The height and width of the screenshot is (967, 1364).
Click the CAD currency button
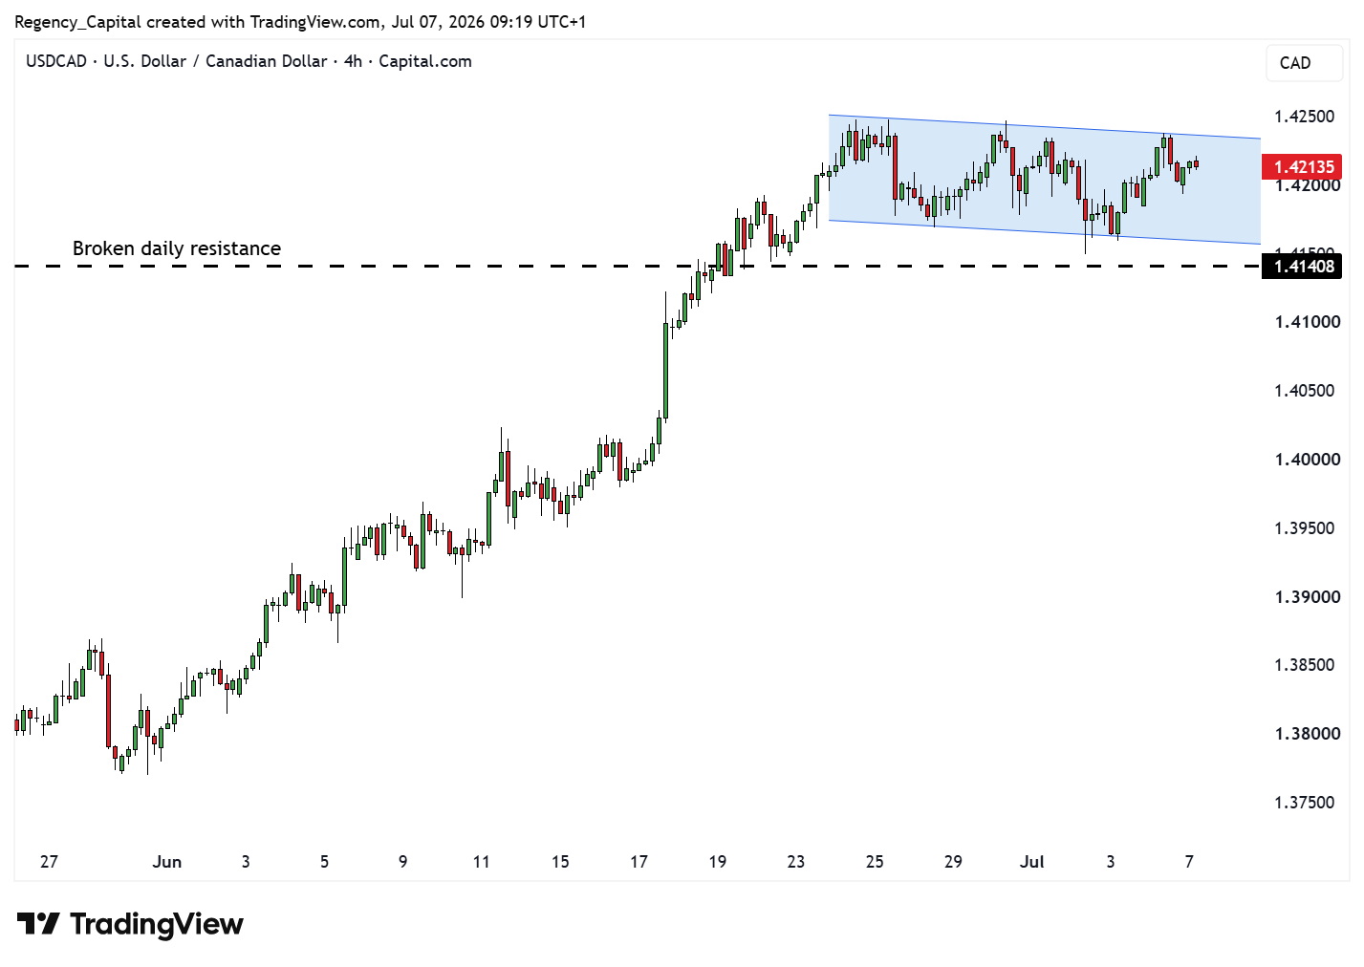pyautogui.click(x=1304, y=63)
